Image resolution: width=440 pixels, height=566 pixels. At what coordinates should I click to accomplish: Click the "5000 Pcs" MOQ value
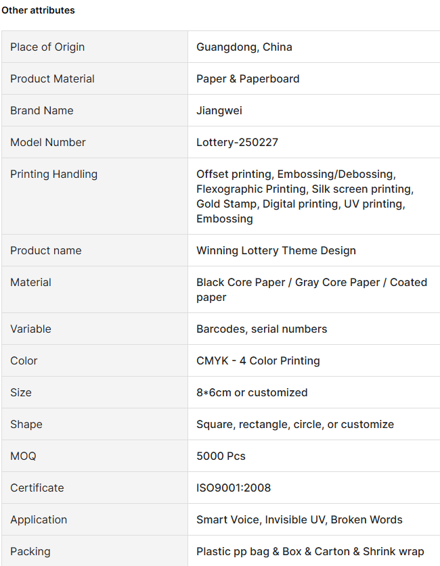click(x=221, y=456)
